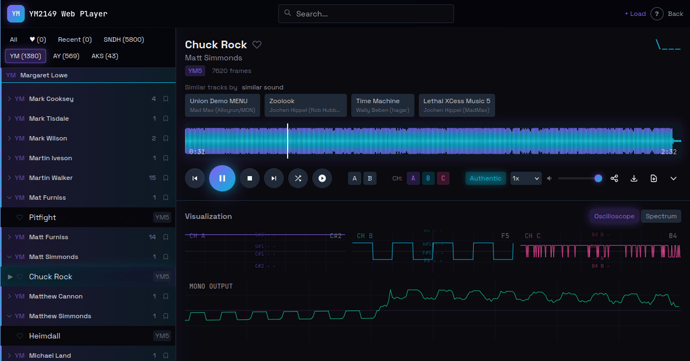Open similar track Zoolook

click(x=306, y=105)
